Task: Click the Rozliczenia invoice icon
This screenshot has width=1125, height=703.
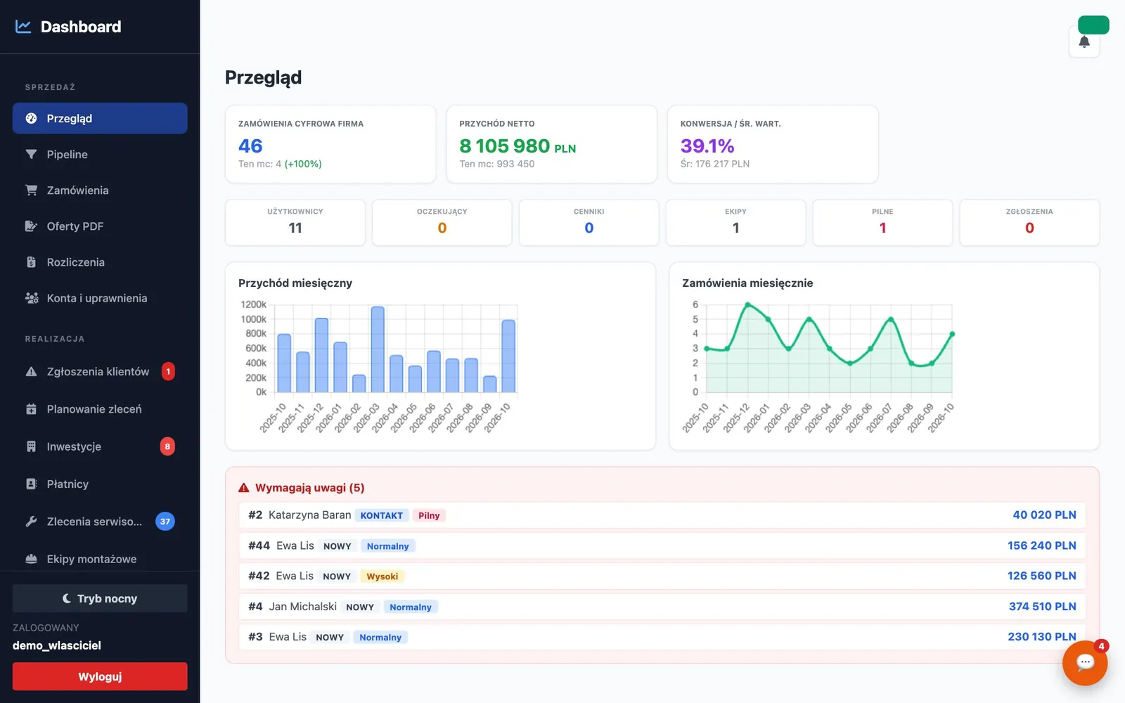Action: tap(31, 262)
